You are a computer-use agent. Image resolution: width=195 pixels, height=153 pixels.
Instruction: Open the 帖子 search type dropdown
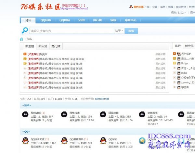click(119, 31)
